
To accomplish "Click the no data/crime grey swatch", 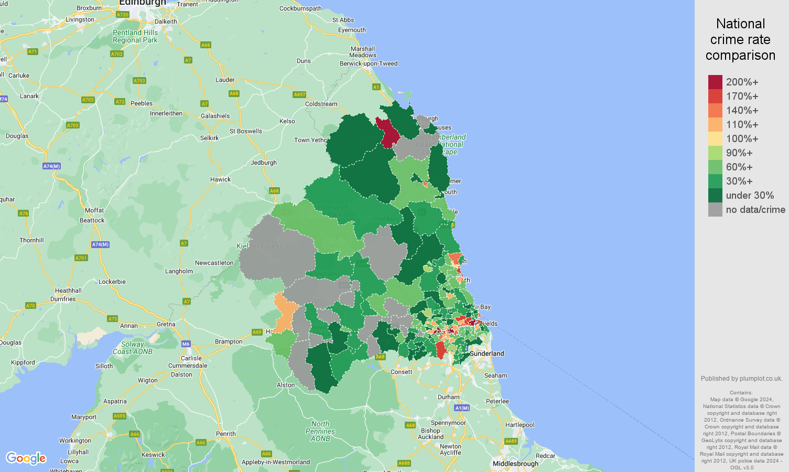I will [x=715, y=209].
